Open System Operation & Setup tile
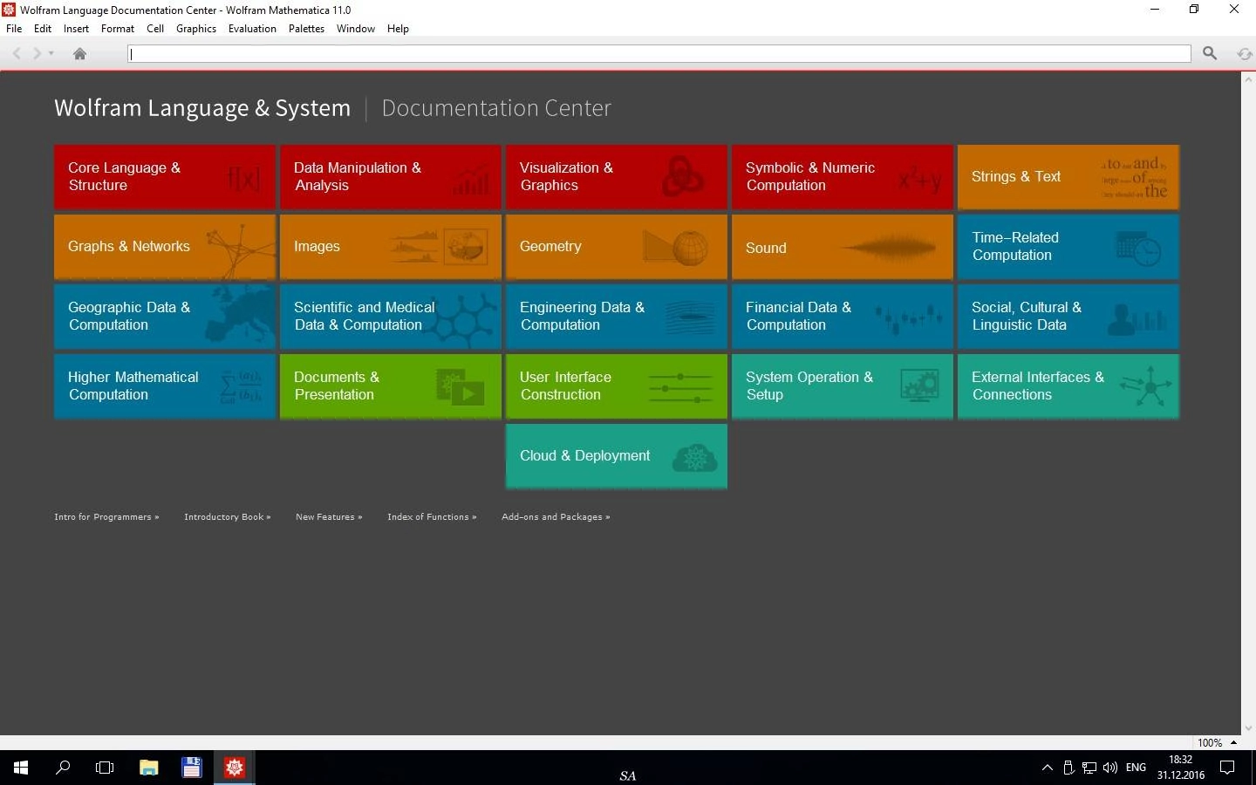 (843, 386)
